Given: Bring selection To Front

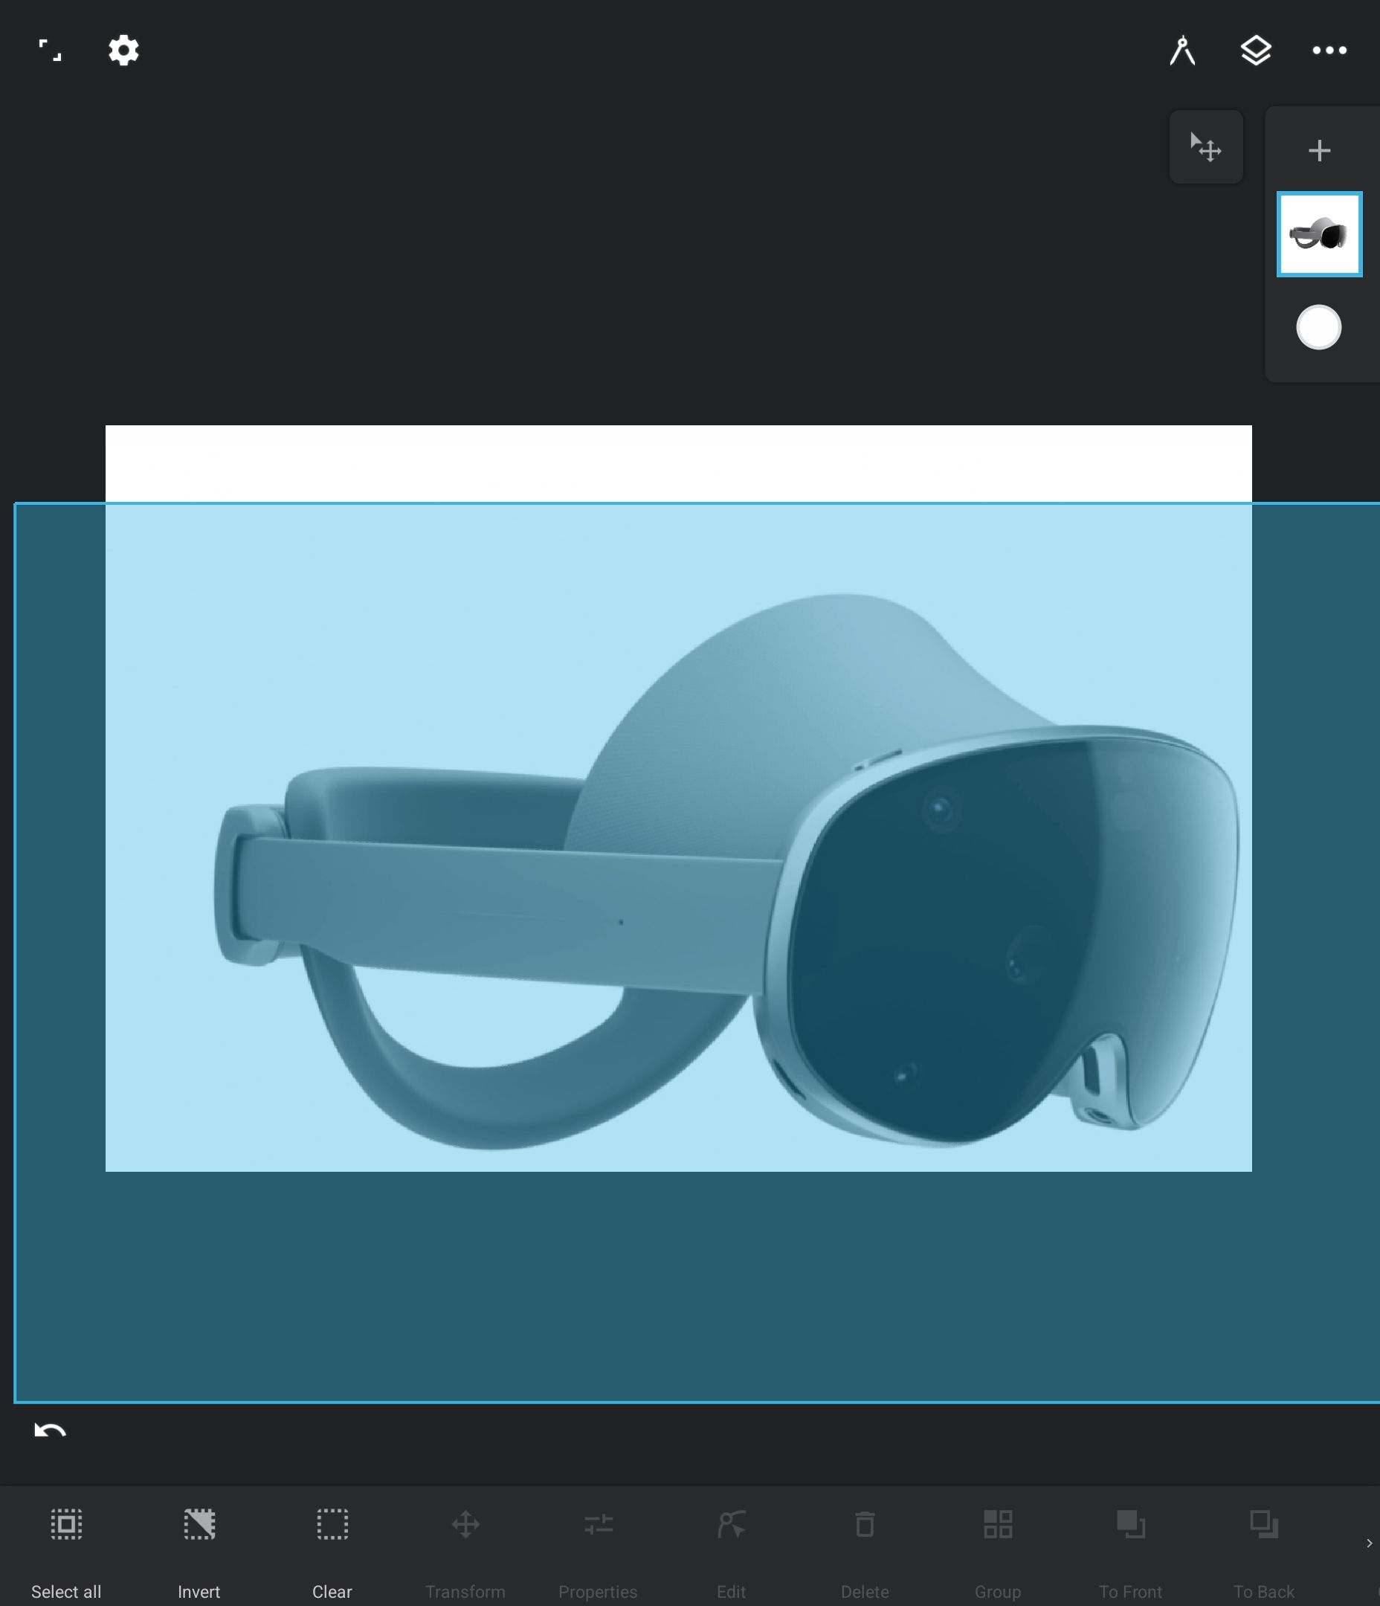Looking at the screenshot, I should (1130, 1553).
